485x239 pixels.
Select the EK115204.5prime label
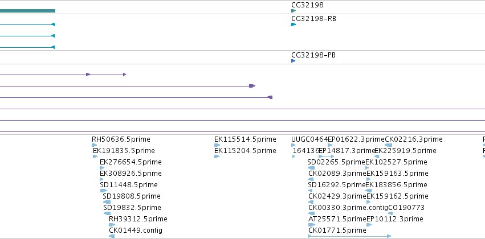pos(245,151)
